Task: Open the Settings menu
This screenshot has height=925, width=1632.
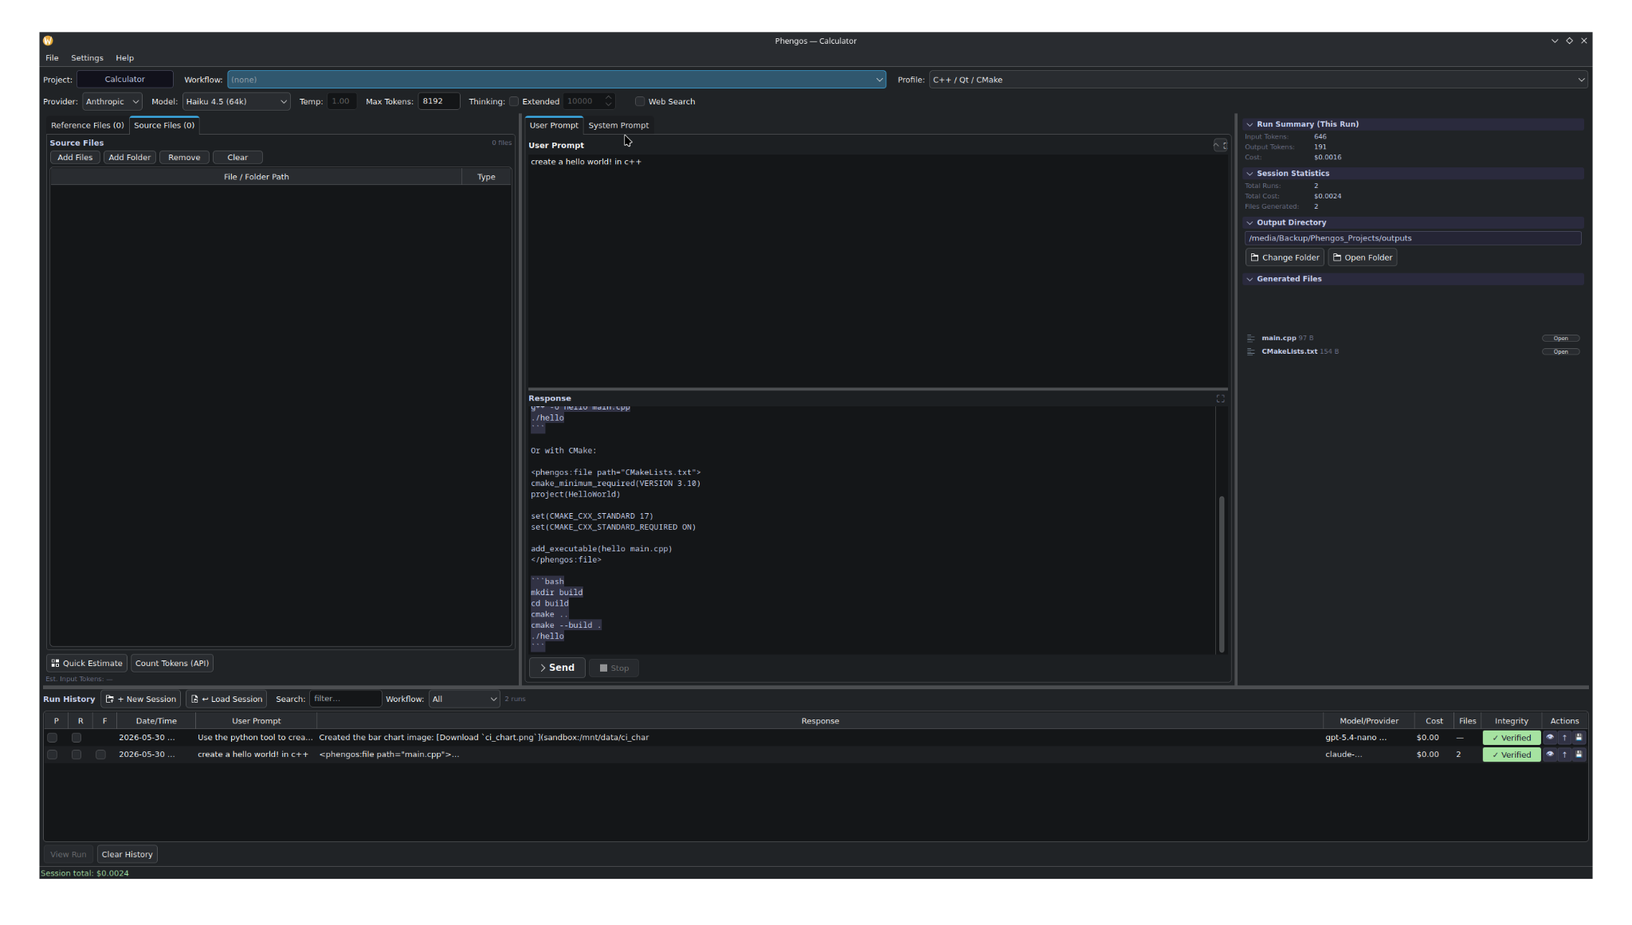Action: pos(87,58)
